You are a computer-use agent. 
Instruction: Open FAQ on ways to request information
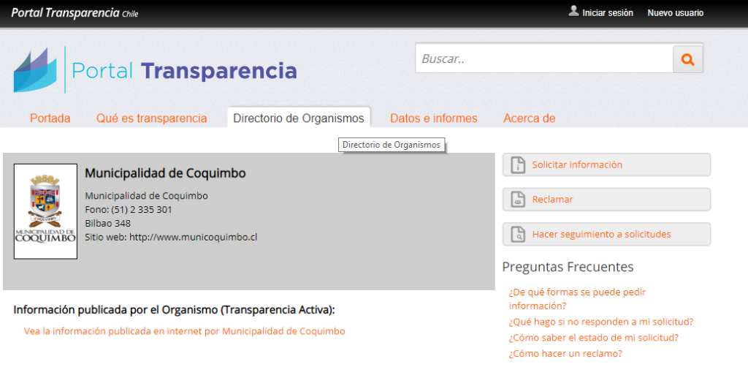(x=577, y=299)
